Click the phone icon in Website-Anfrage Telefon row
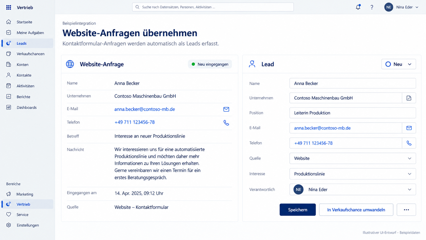Screen dimensions: 426x240 click(226, 123)
